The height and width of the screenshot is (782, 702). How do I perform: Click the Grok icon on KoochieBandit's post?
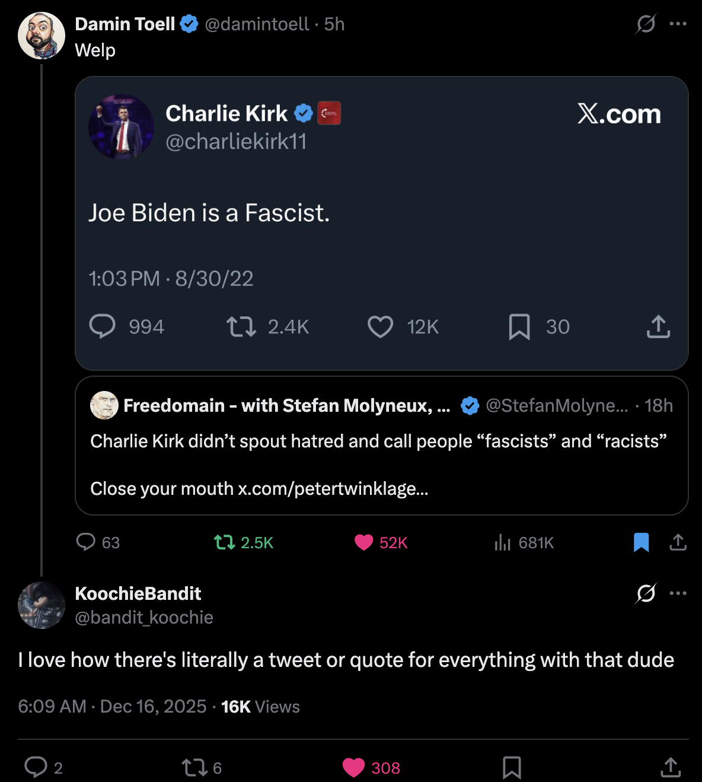click(x=646, y=593)
